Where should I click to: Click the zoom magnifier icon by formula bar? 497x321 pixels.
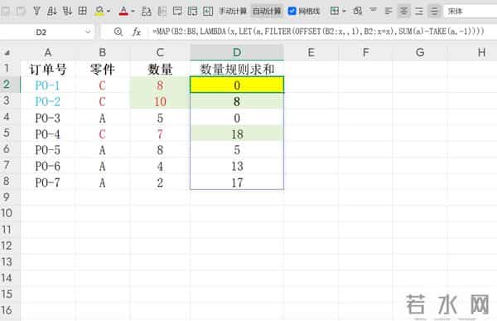tap(118, 32)
